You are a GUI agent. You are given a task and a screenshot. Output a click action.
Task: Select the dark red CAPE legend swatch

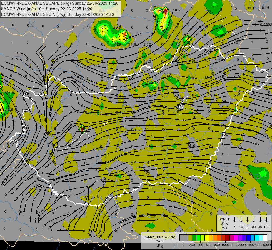point(228,238)
